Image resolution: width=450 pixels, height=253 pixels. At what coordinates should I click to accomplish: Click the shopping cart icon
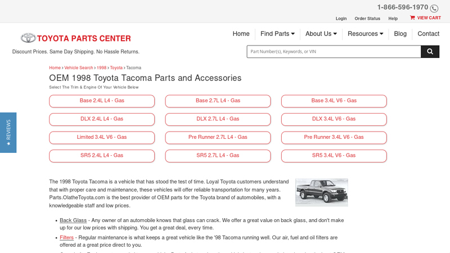[412, 17]
